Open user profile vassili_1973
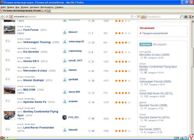 75,61
